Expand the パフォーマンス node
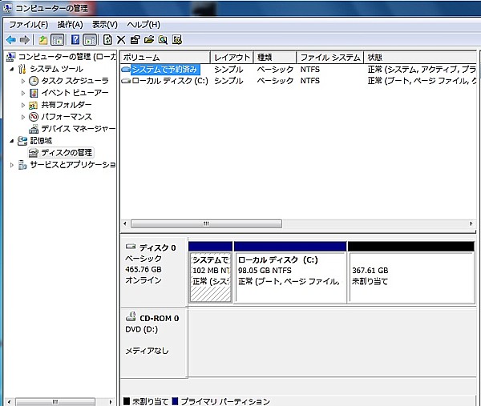 pyautogui.click(x=23, y=117)
